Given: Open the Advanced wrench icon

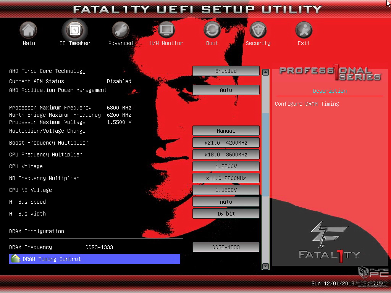Looking at the screenshot, I should click(x=120, y=30).
